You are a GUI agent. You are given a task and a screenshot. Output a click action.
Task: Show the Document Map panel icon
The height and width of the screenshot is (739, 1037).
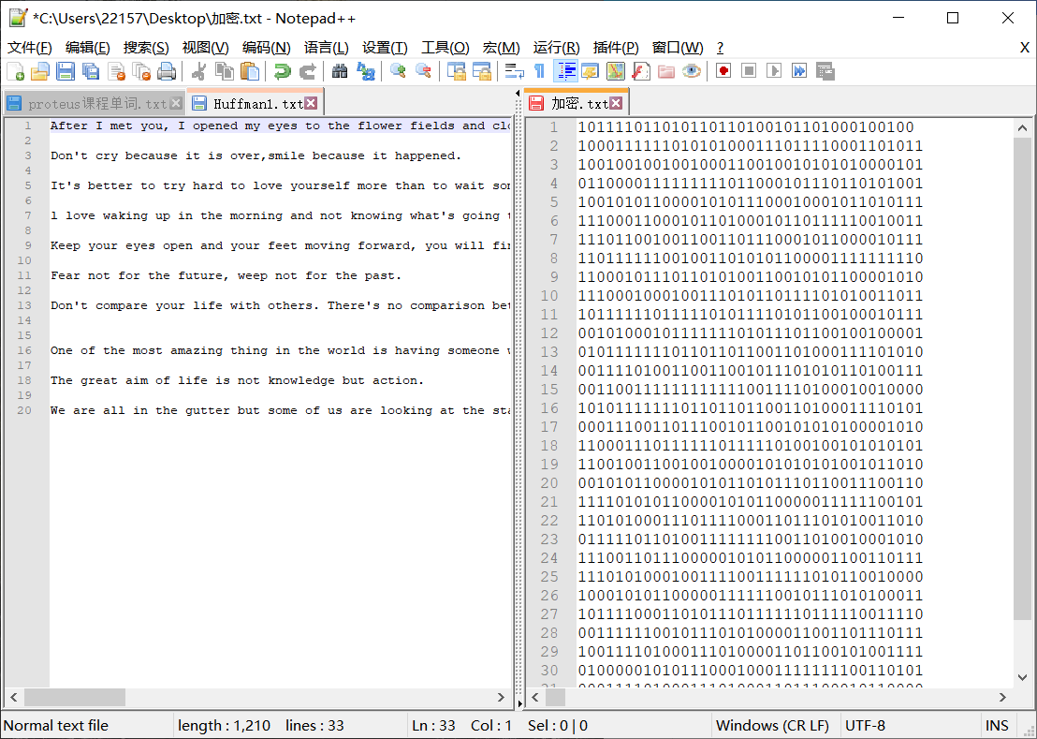616,71
